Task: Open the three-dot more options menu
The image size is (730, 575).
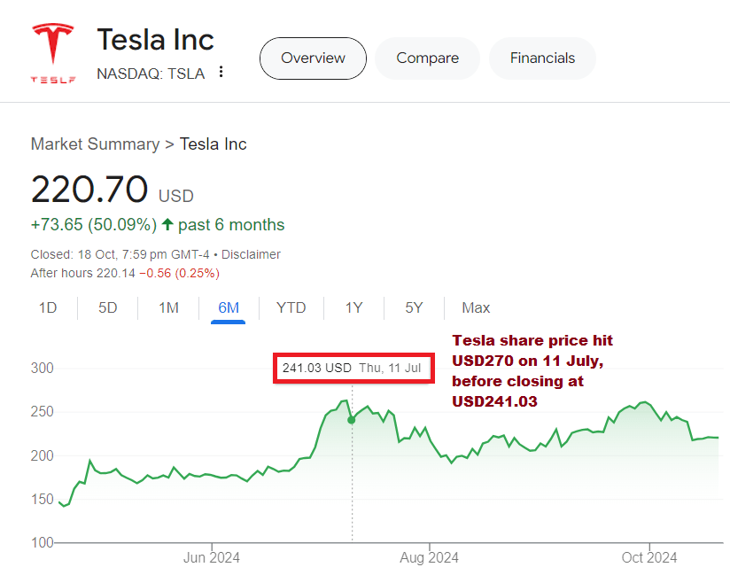Action: (221, 73)
